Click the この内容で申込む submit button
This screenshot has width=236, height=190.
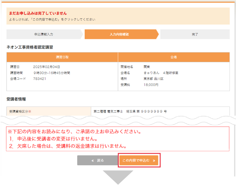[x=139, y=160]
